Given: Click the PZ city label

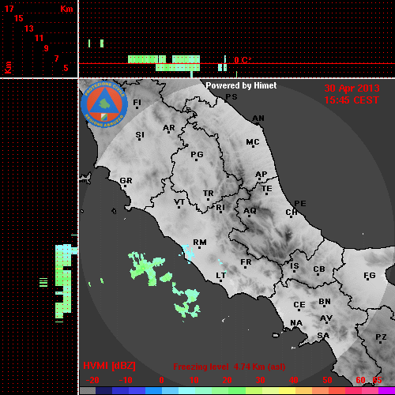Looking at the screenshot, I should [381, 337].
